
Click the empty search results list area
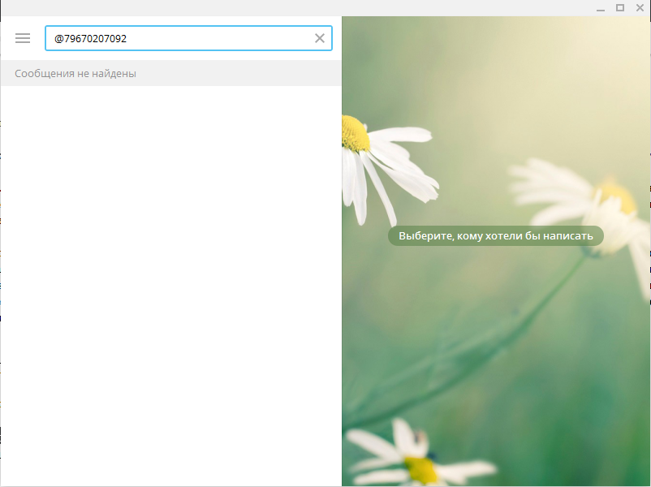click(x=170, y=284)
